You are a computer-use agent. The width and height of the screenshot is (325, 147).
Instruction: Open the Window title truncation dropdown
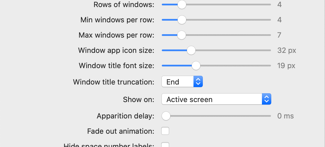[182, 82]
